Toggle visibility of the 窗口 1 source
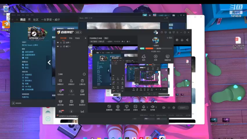This screenshot has width=247, height=139. point(58,47)
